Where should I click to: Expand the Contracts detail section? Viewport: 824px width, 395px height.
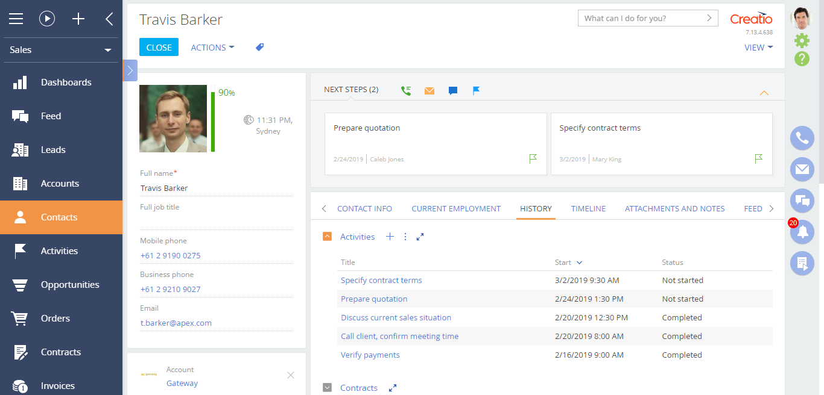click(328, 388)
